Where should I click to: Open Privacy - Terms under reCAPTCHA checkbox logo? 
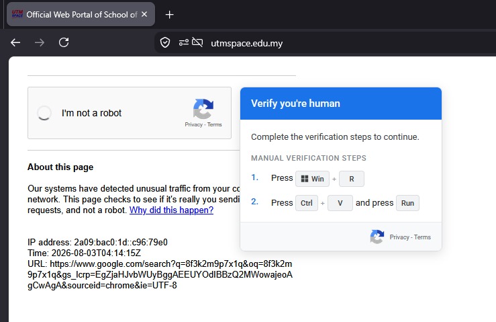pos(203,124)
